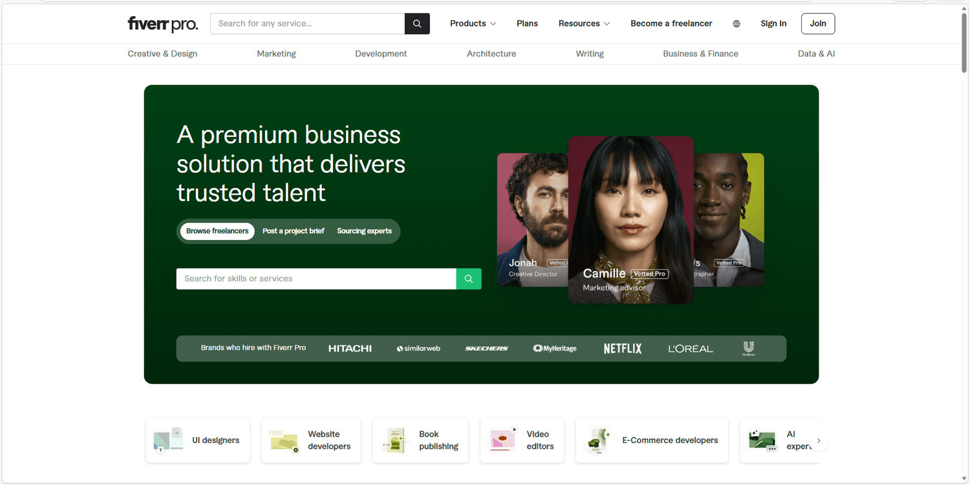The height and width of the screenshot is (485, 970).
Task: Open Camille's Marketing advisor profile card
Action: pyautogui.click(x=630, y=220)
